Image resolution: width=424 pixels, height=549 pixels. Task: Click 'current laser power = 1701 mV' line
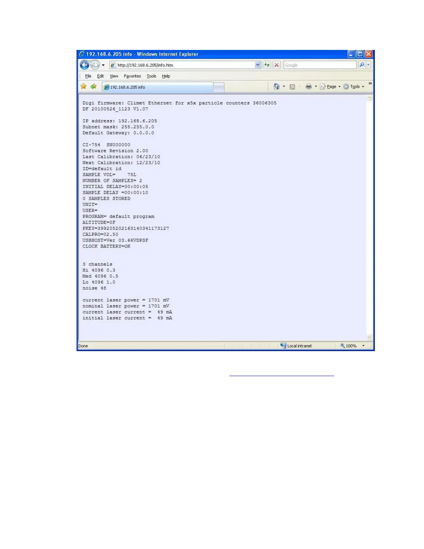pyautogui.click(x=126, y=300)
